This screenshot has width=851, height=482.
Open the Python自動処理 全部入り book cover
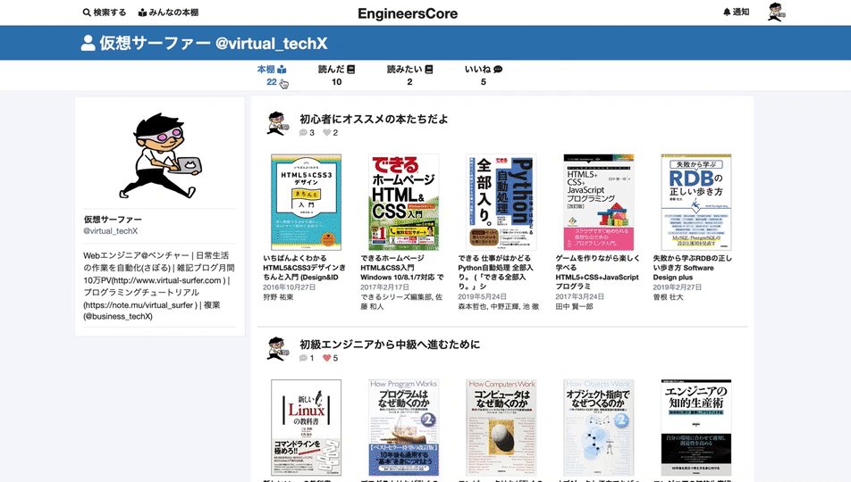pyautogui.click(x=501, y=203)
